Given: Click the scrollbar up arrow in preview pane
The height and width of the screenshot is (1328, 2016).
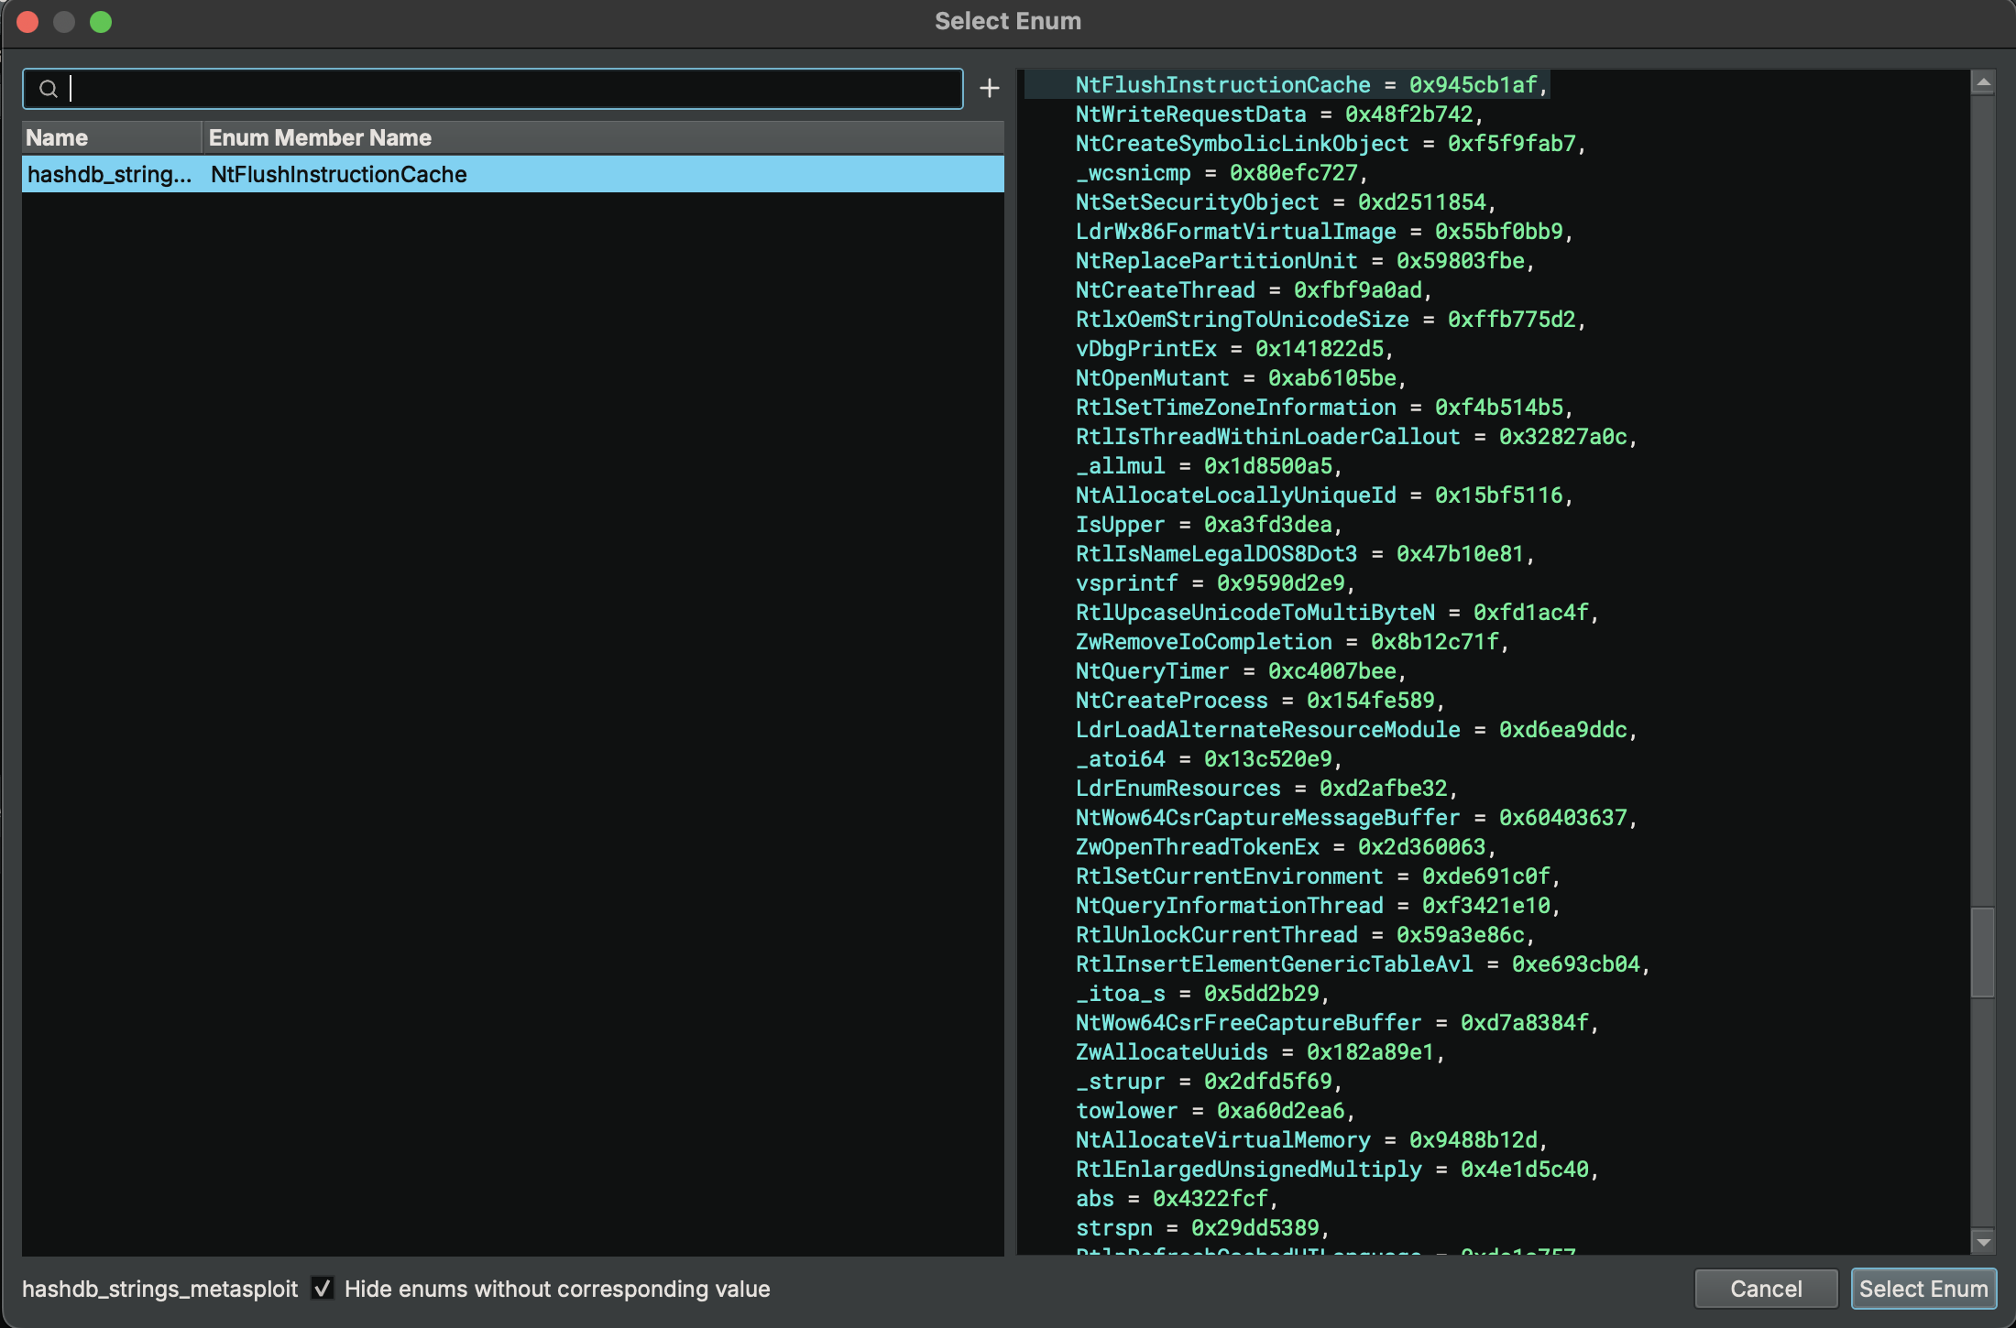Looking at the screenshot, I should [1983, 82].
